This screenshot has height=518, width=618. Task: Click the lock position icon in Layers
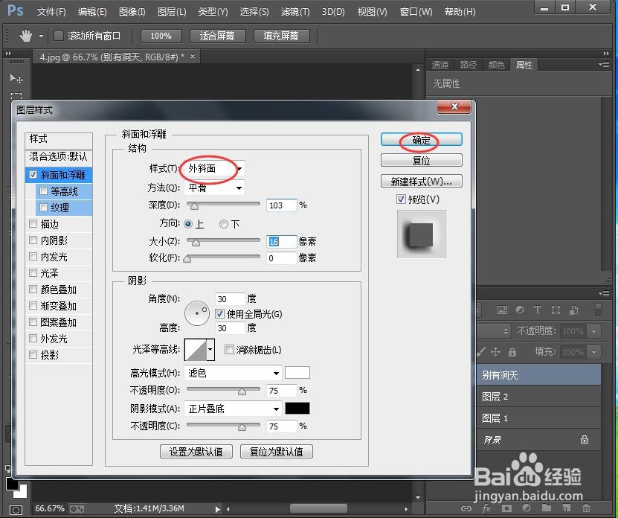(x=495, y=351)
